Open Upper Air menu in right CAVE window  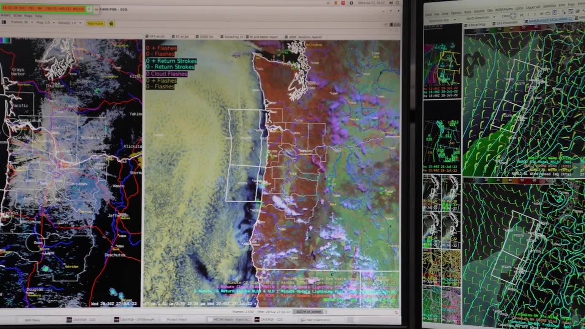pyautogui.click(x=533, y=7)
